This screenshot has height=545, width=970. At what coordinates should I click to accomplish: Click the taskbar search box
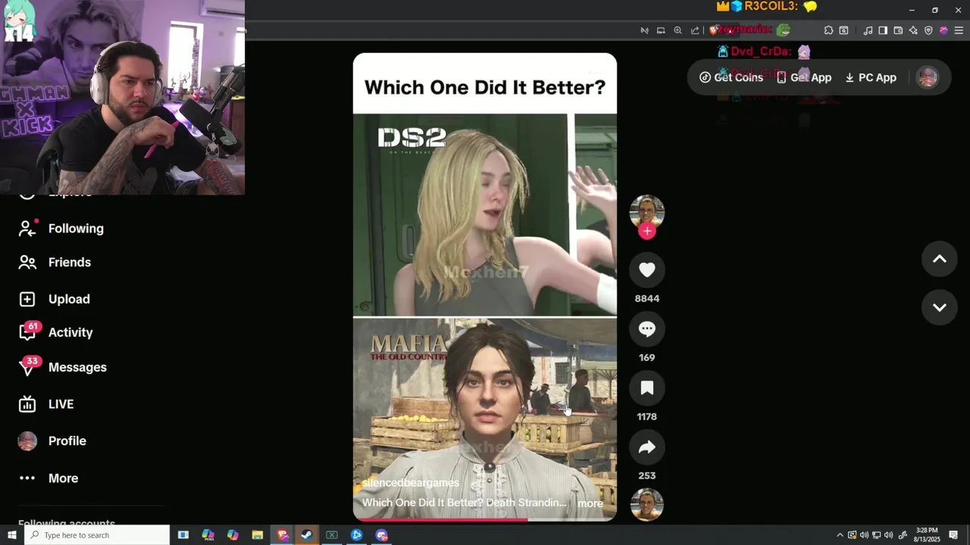[x=97, y=535]
